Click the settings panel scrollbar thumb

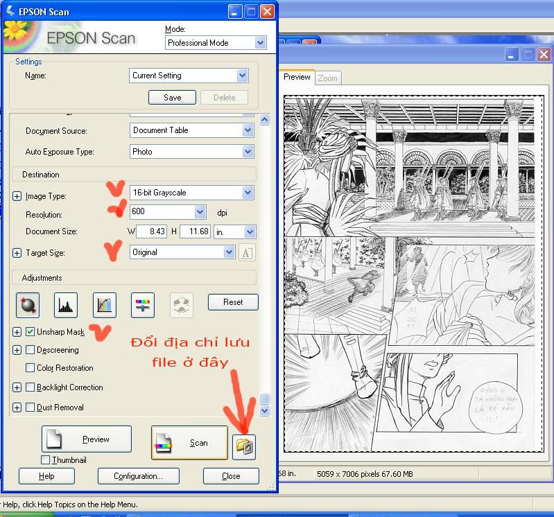265,398
